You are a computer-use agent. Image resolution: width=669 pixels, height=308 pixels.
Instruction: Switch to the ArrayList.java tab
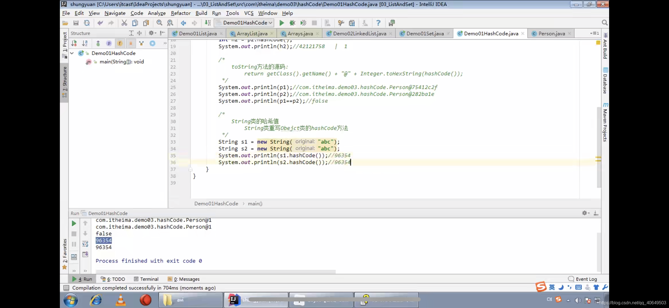(x=252, y=33)
